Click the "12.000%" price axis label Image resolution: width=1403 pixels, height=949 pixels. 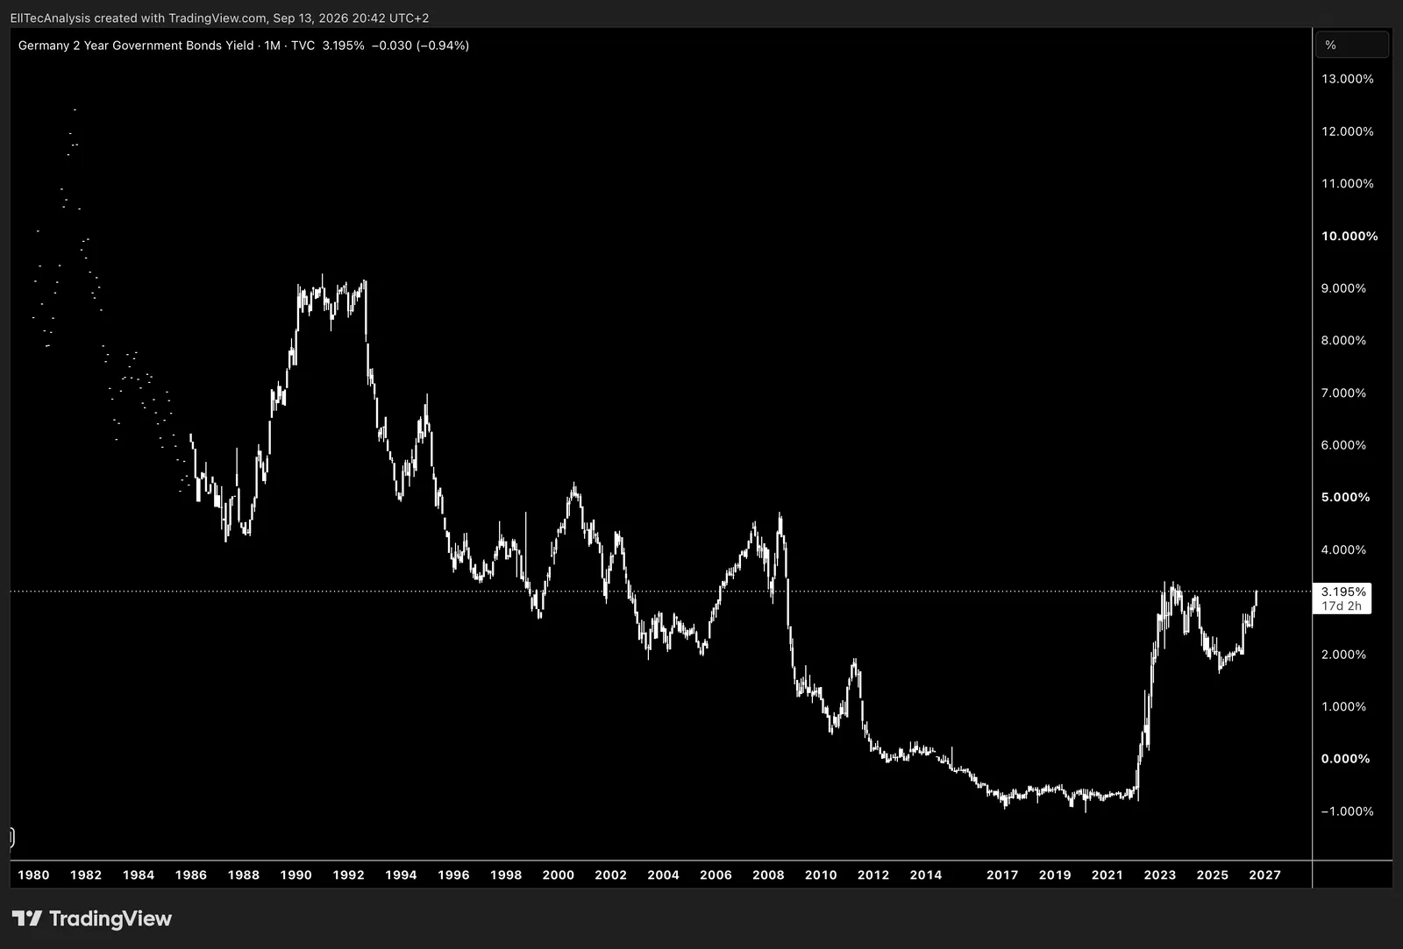click(x=1348, y=131)
